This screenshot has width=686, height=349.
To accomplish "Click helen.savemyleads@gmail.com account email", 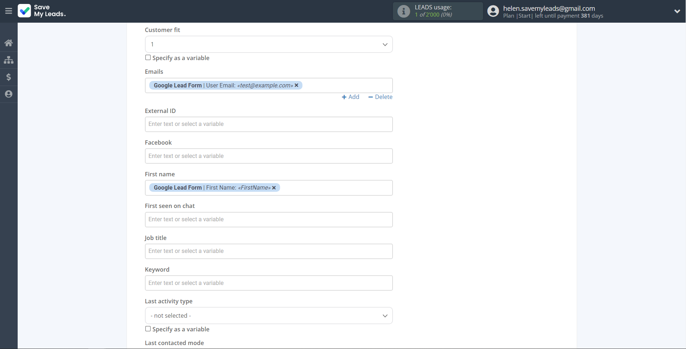I will (549, 8).
